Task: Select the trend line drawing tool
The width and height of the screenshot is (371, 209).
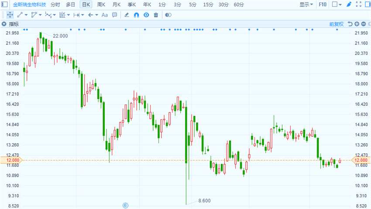Action: tap(20, 15)
